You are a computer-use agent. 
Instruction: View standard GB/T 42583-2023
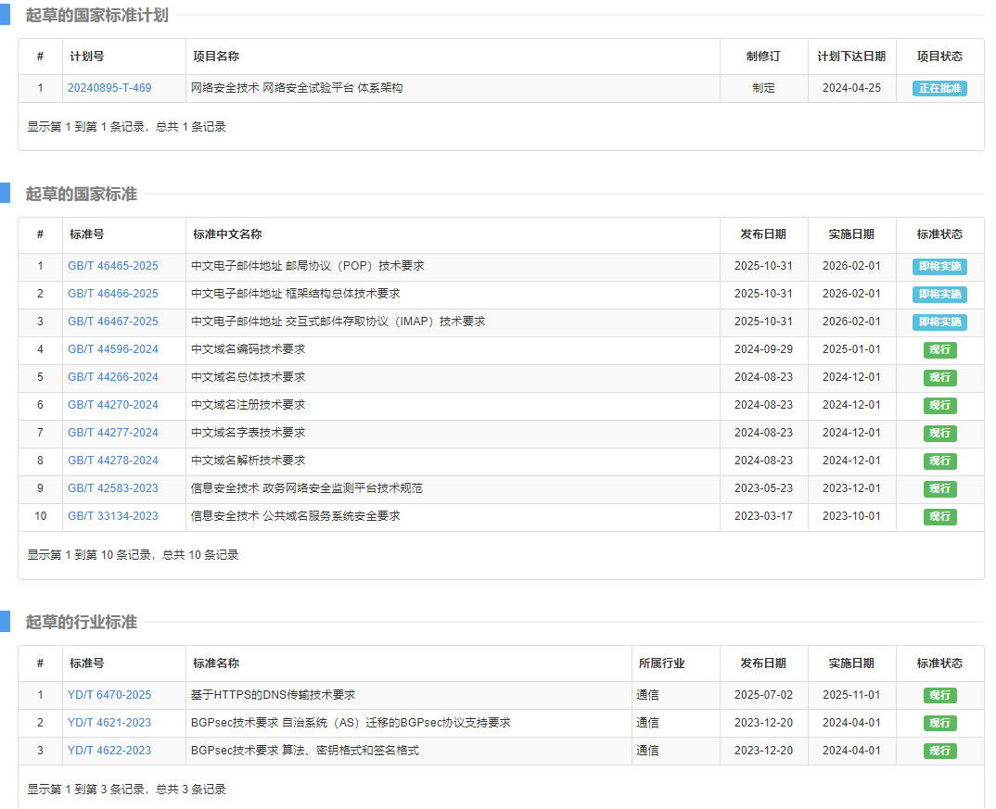(112, 488)
